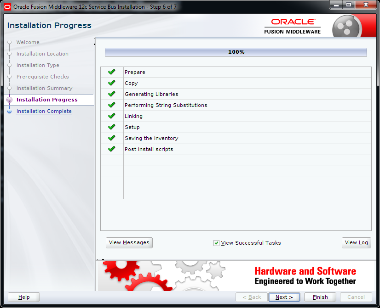The image size is (380, 308).
Task: Click the Post install scripts text
Action: [149, 149]
